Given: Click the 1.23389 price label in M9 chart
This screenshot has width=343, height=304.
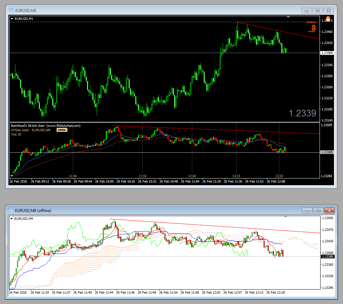Looking at the screenshot, I should point(328,257).
